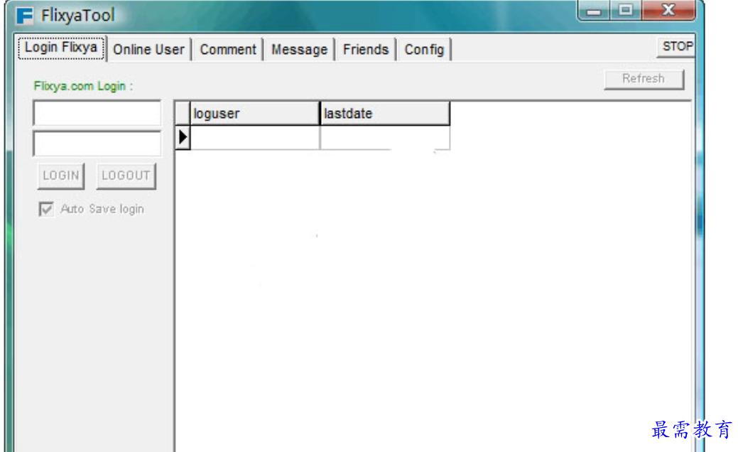Close the FlixyaTool window
The image size is (738, 452).
(668, 10)
